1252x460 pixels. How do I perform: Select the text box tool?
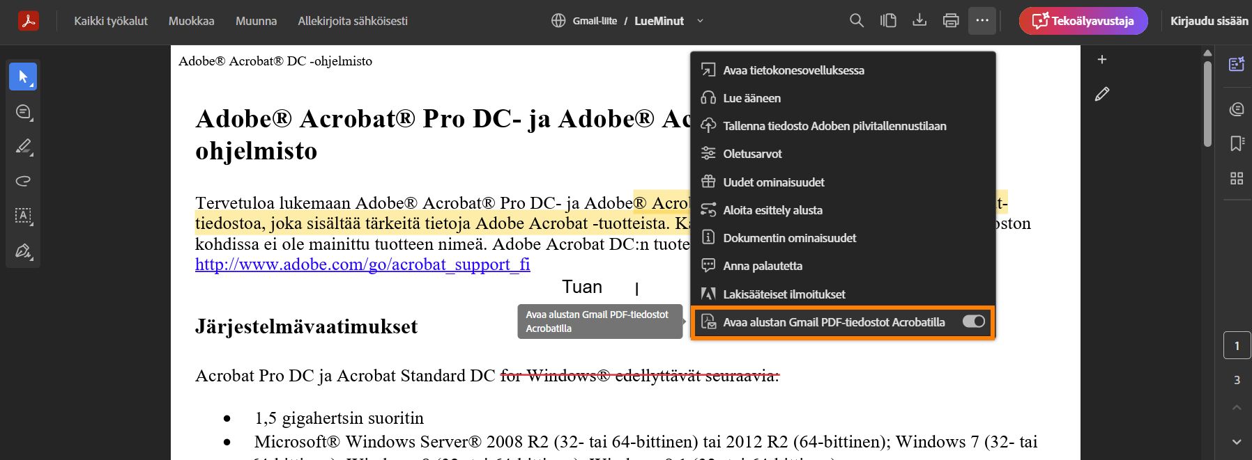coord(23,216)
